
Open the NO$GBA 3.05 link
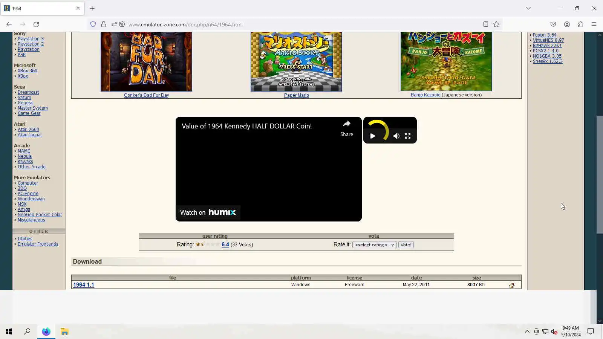tap(547, 56)
